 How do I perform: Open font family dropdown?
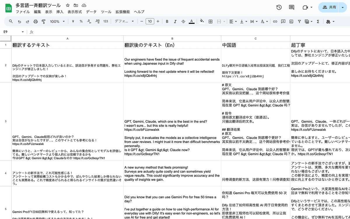coord(124,21)
